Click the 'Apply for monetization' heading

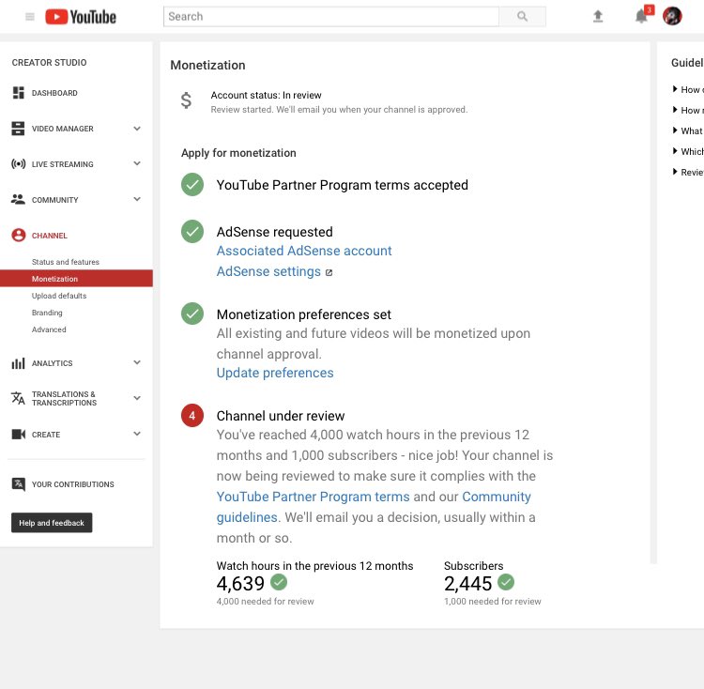point(238,153)
